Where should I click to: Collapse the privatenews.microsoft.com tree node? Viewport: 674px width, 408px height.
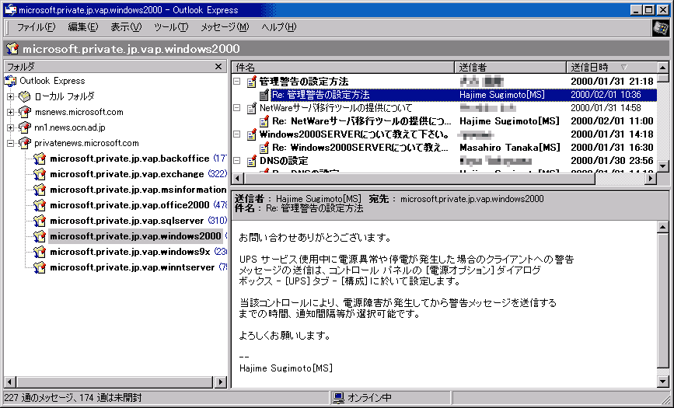click(11, 143)
